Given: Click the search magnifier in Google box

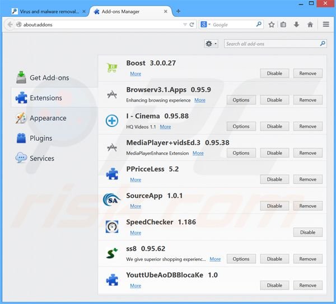Looking at the screenshot, I should pyautogui.click(x=259, y=24).
